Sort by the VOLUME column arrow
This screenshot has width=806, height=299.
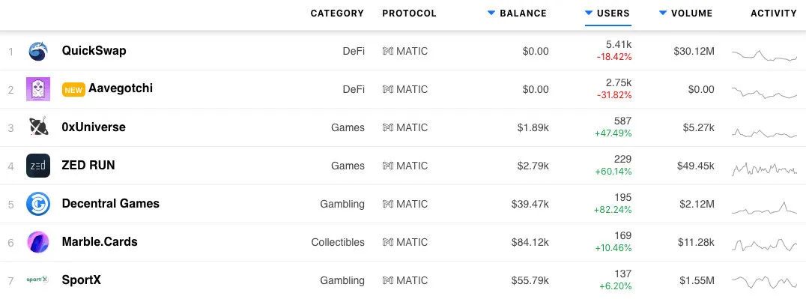pyautogui.click(x=663, y=13)
